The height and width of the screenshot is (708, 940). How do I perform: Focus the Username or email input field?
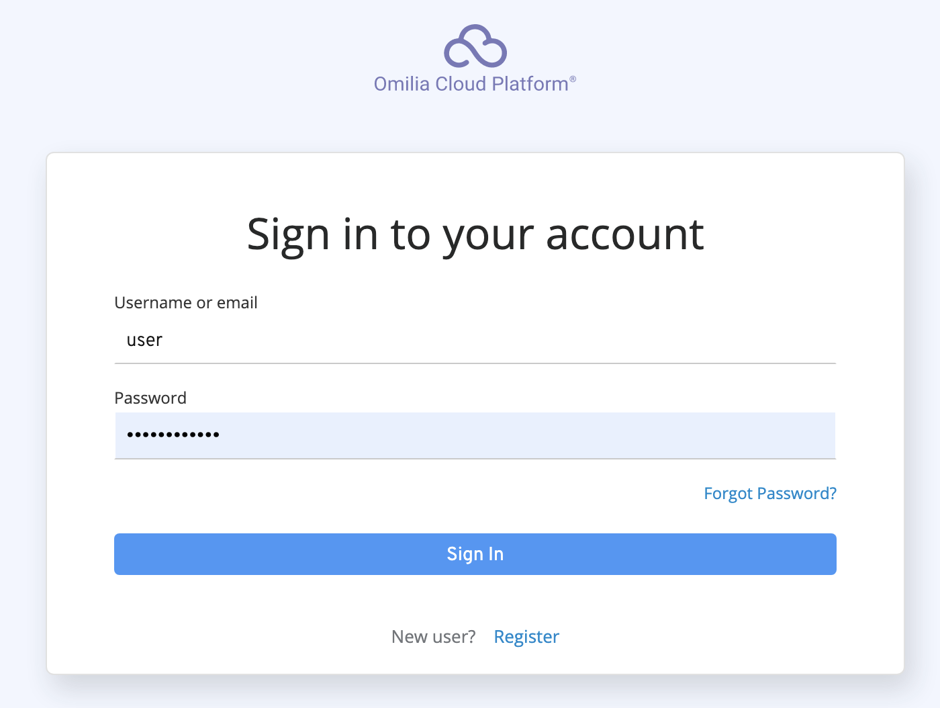[x=475, y=341]
